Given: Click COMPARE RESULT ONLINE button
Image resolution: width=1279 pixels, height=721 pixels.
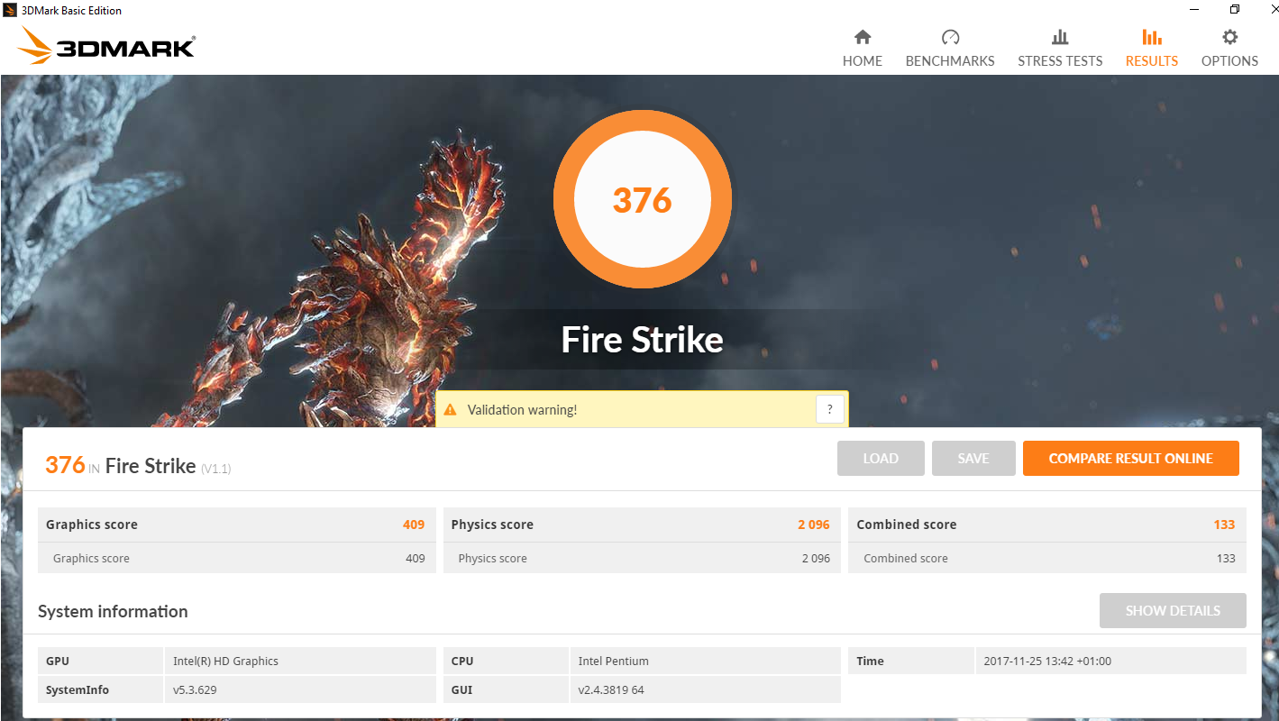Looking at the screenshot, I should (x=1130, y=458).
